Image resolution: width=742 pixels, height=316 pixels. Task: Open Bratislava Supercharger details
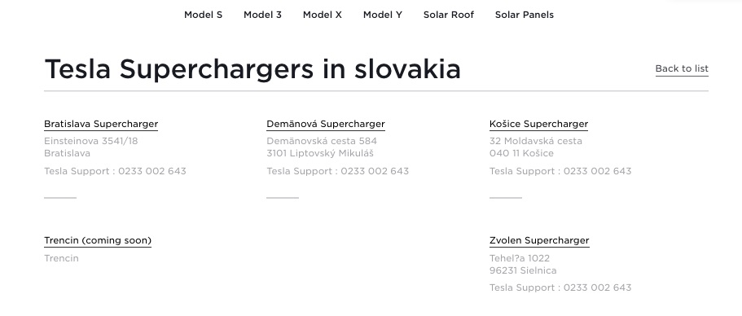101,124
